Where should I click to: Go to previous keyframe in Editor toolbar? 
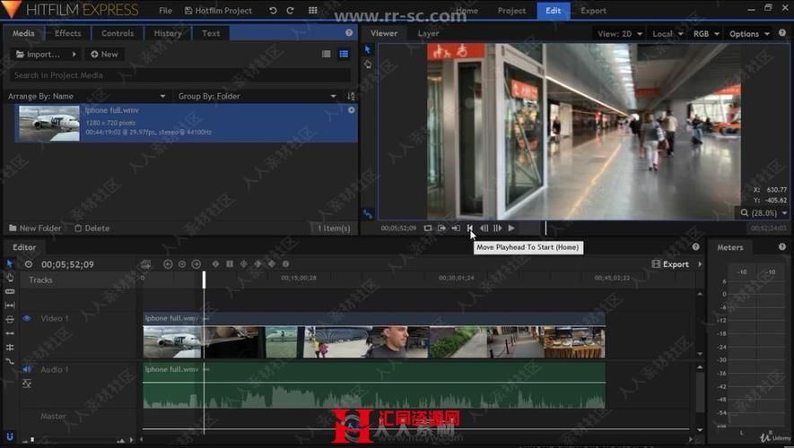click(168, 264)
